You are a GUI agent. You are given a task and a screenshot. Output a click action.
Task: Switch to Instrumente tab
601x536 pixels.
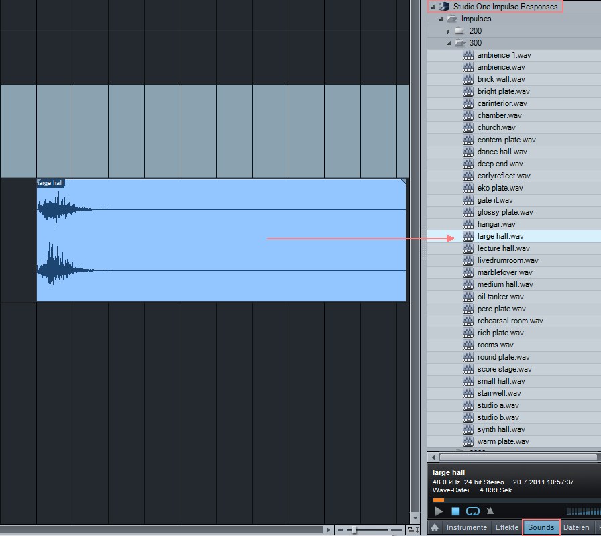pyautogui.click(x=466, y=527)
